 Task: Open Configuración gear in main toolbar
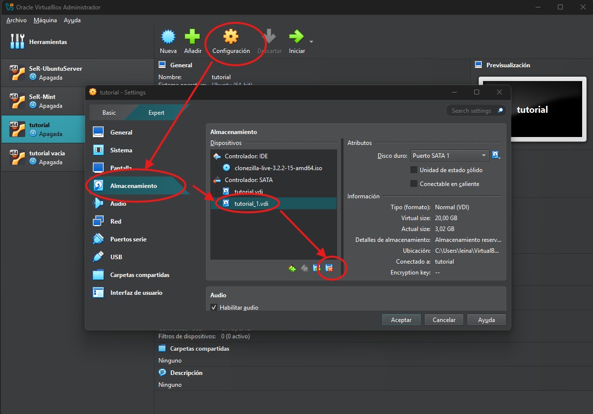[x=231, y=37]
